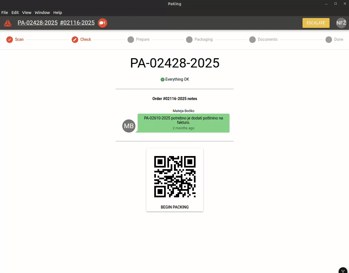Select the Documents step circle

252,40
